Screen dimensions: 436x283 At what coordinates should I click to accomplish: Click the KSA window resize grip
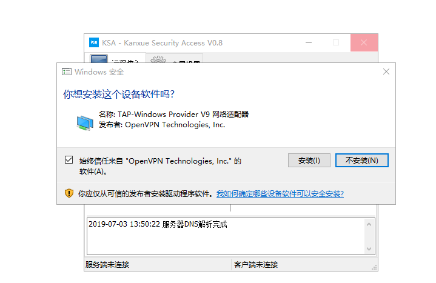[375, 267]
